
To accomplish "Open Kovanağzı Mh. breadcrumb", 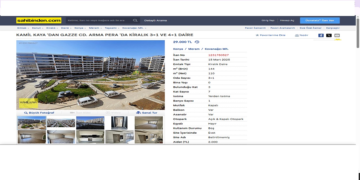I will point(133,28).
